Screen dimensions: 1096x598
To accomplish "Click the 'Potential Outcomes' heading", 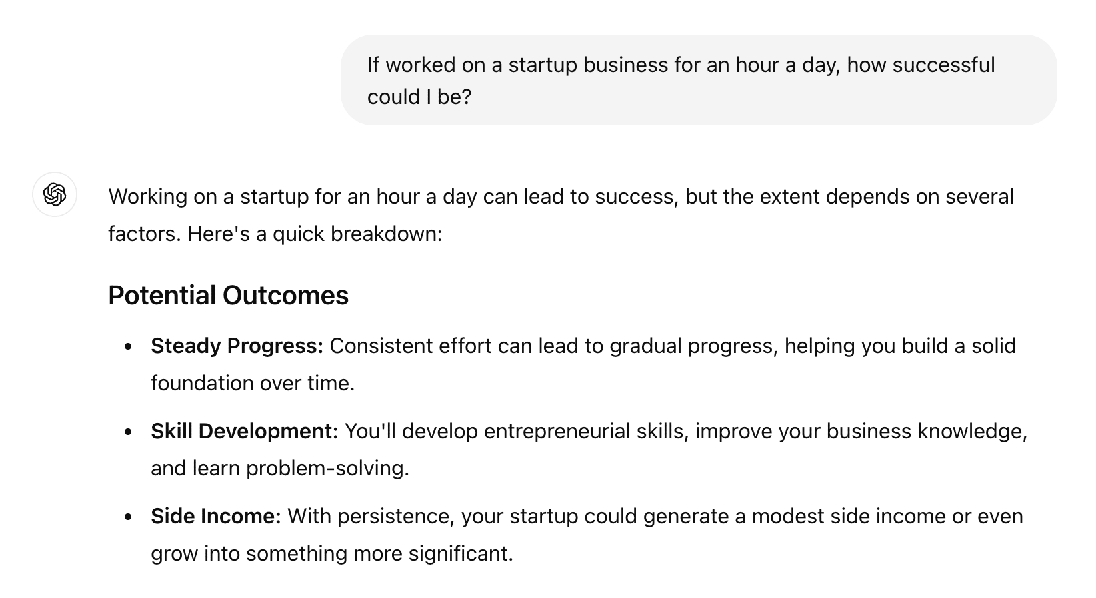I will coord(228,296).
